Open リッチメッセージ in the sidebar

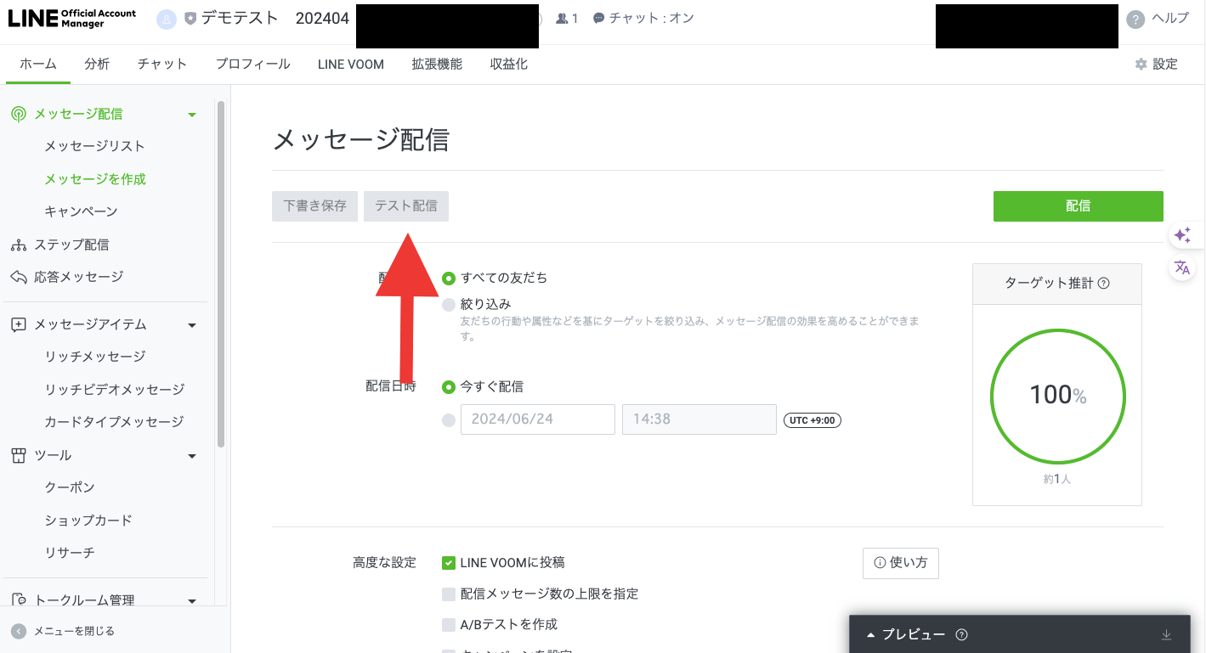tap(95, 357)
